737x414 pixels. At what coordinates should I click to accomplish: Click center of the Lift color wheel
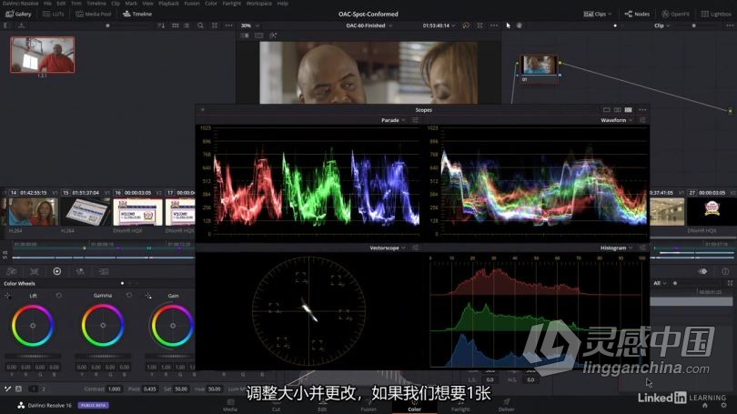33,325
